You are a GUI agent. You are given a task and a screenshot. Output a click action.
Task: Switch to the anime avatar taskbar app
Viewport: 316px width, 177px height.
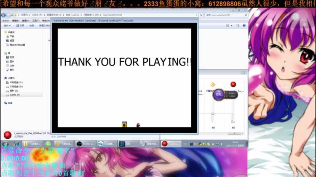107,144
